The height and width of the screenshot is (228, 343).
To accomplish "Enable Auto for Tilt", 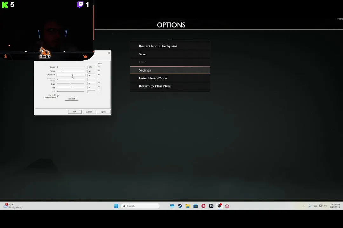I will coord(99,87).
